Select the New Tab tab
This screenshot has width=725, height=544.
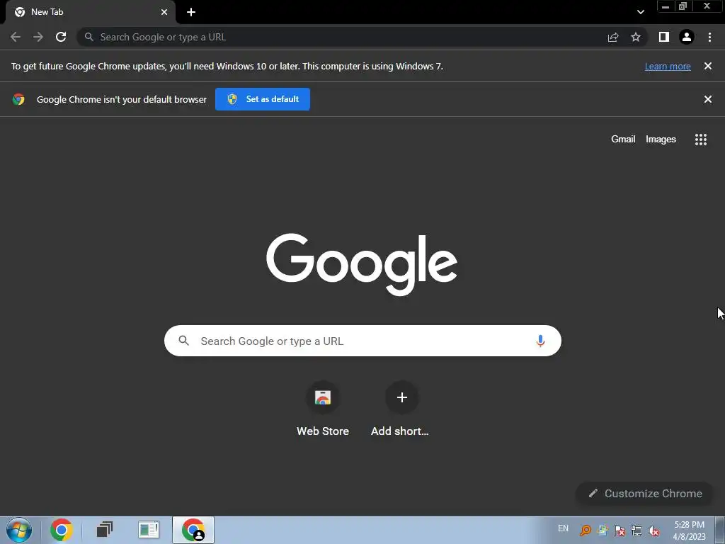(90, 12)
